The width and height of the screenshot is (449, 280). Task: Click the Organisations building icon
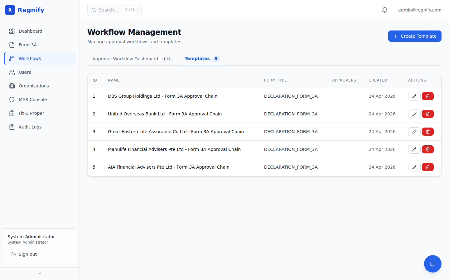click(x=12, y=86)
